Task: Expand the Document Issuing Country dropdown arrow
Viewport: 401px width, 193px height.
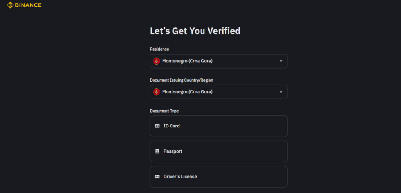Action: pos(281,92)
